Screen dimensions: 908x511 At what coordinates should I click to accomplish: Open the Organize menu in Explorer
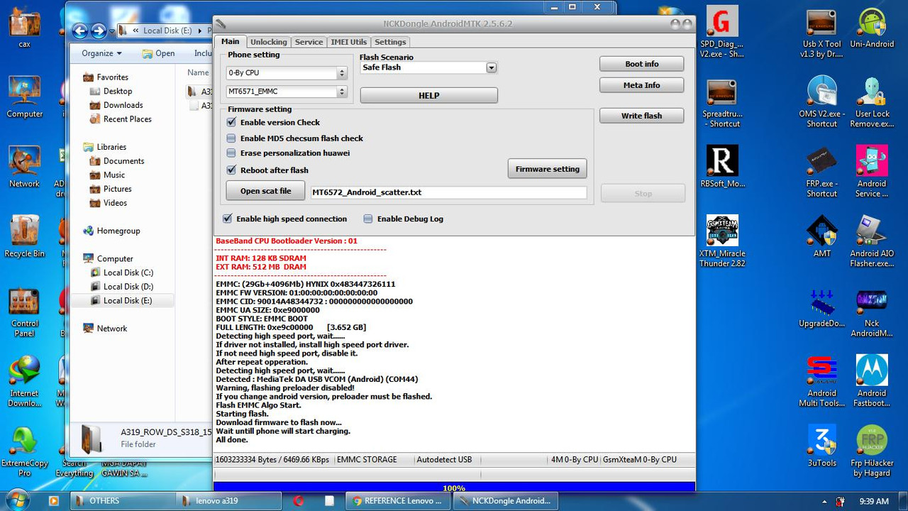click(x=101, y=53)
